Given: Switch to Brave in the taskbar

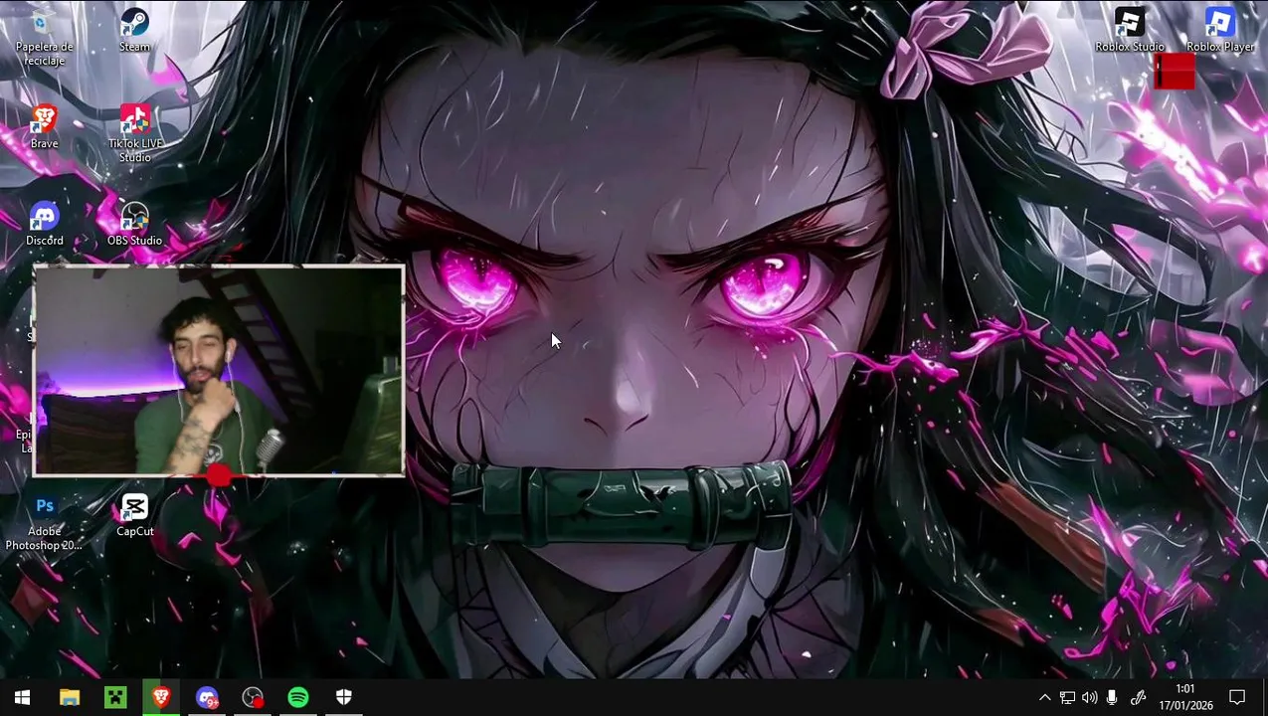Looking at the screenshot, I should tap(161, 698).
